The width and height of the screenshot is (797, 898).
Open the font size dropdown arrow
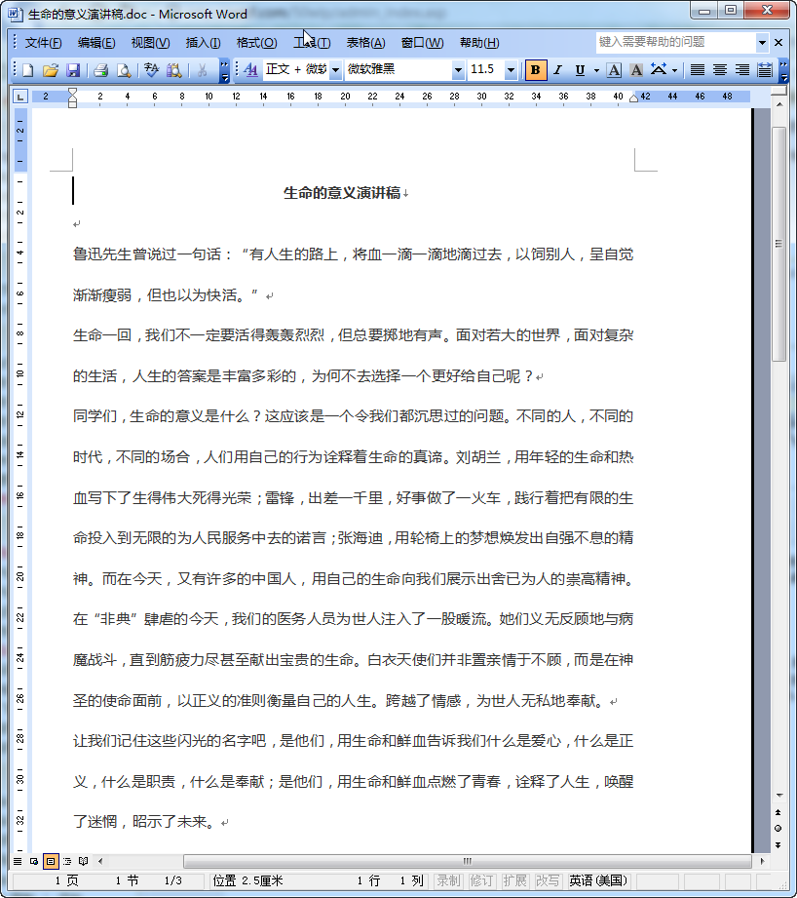511,70
